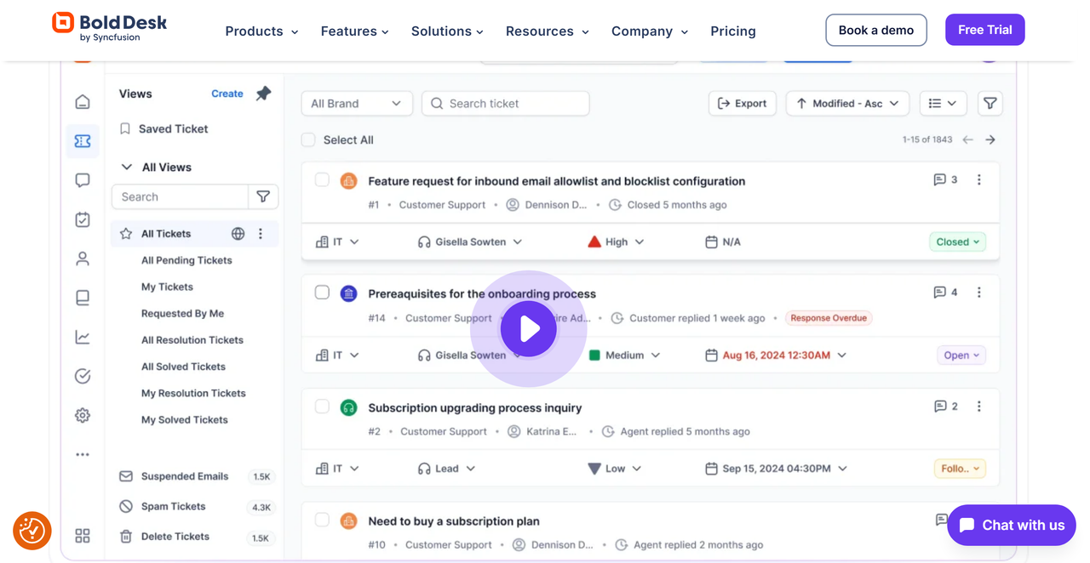
Task: Click the orange clock badge icon
Action: [x=32, y=531]
